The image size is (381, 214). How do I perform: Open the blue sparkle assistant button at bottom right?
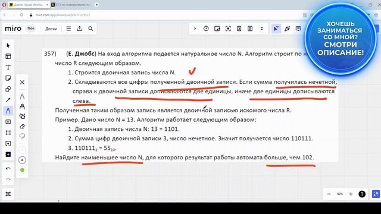click(376, 194)
